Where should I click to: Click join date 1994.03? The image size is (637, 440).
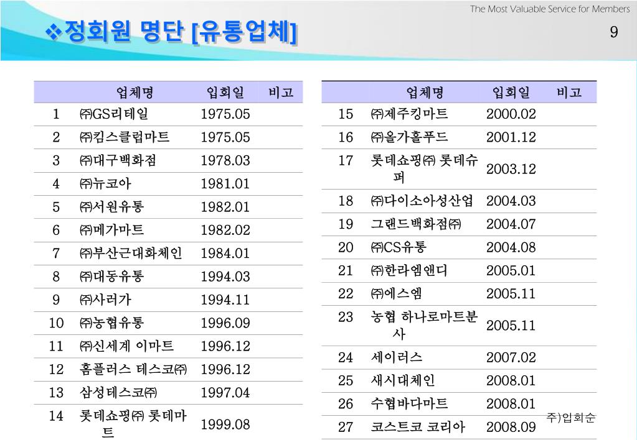[x=225, y=277]
